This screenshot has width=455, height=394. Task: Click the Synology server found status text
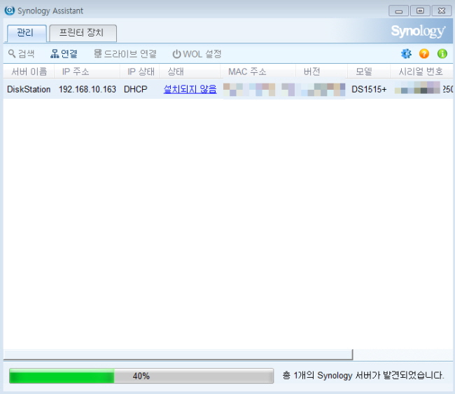[363, 375]
